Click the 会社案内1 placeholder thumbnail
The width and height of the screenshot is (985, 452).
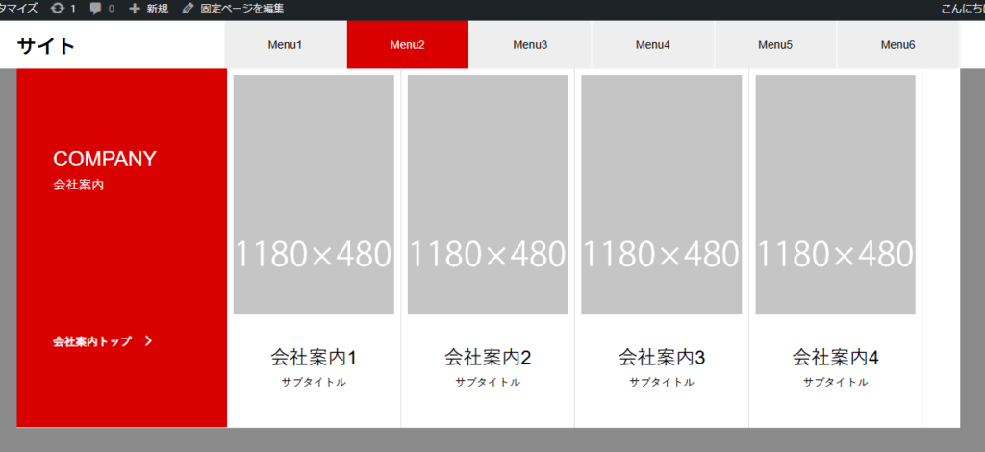click(x=314, y=194)
